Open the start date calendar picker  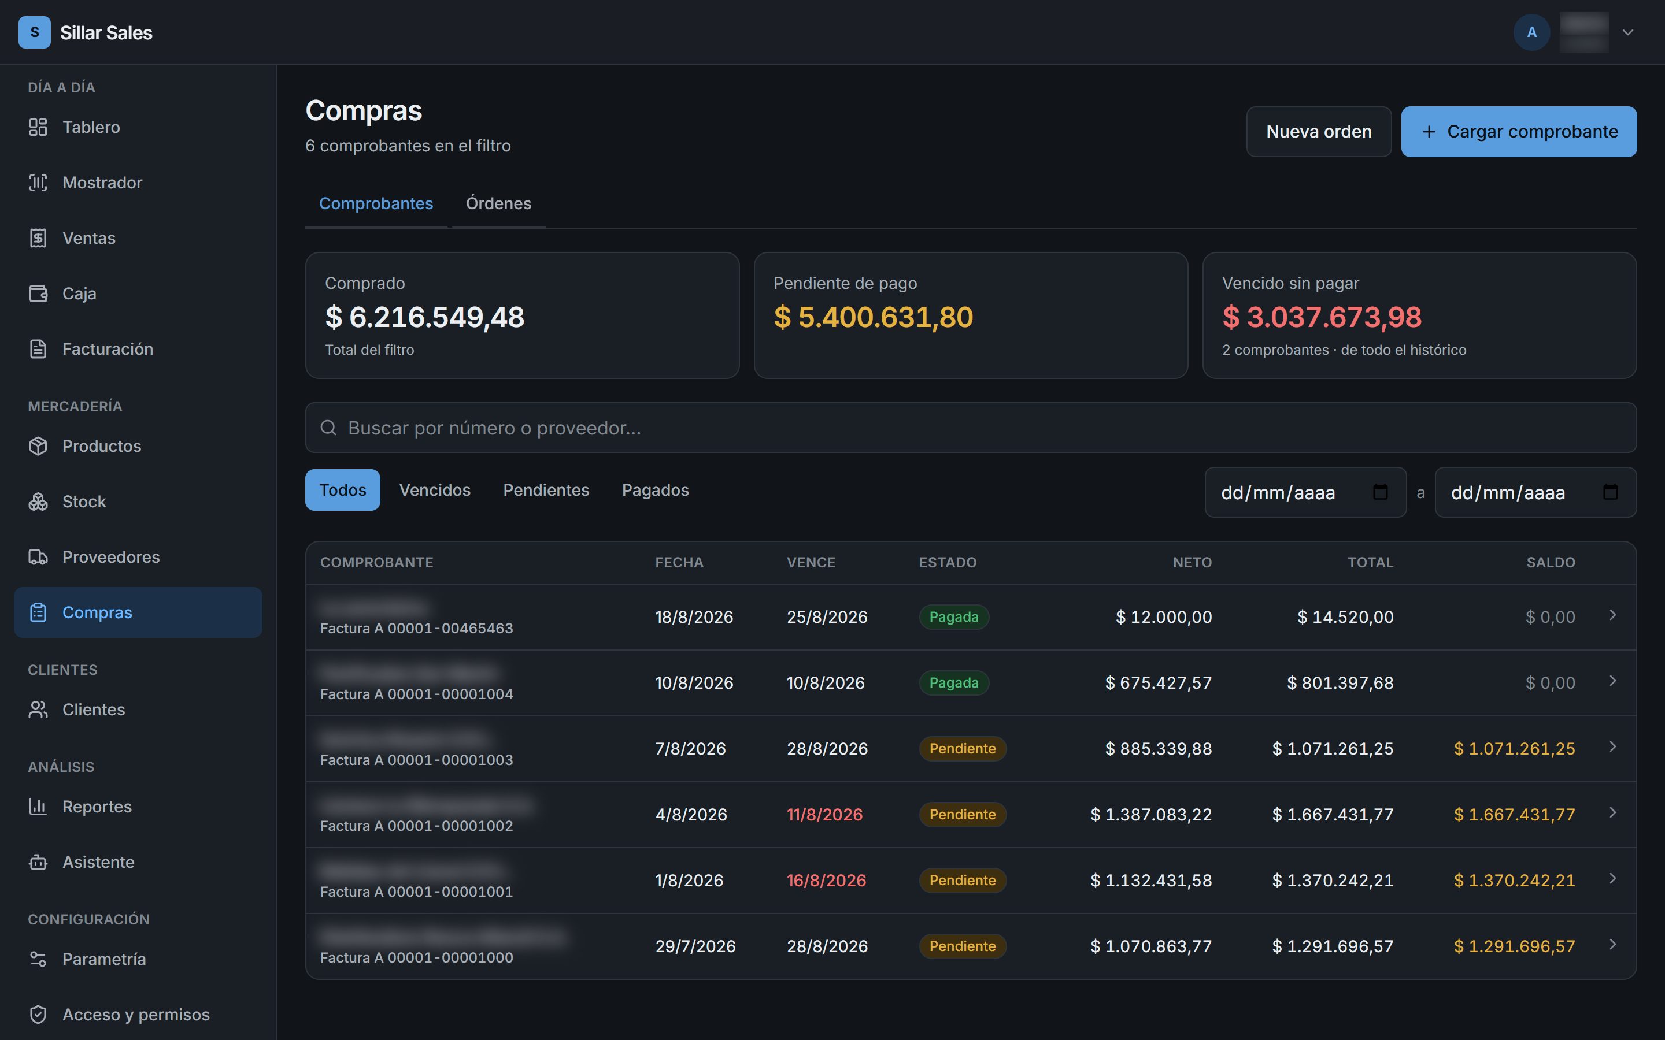coord(1379,492)
